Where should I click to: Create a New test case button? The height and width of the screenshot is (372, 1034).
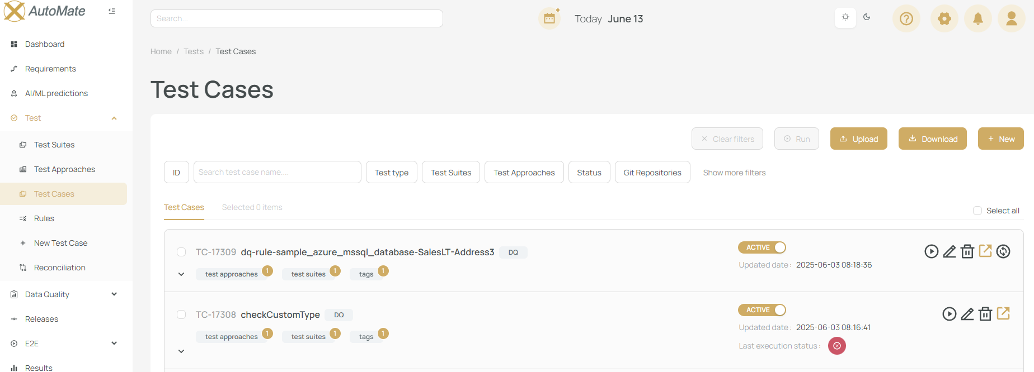(x=1001, y=139)
